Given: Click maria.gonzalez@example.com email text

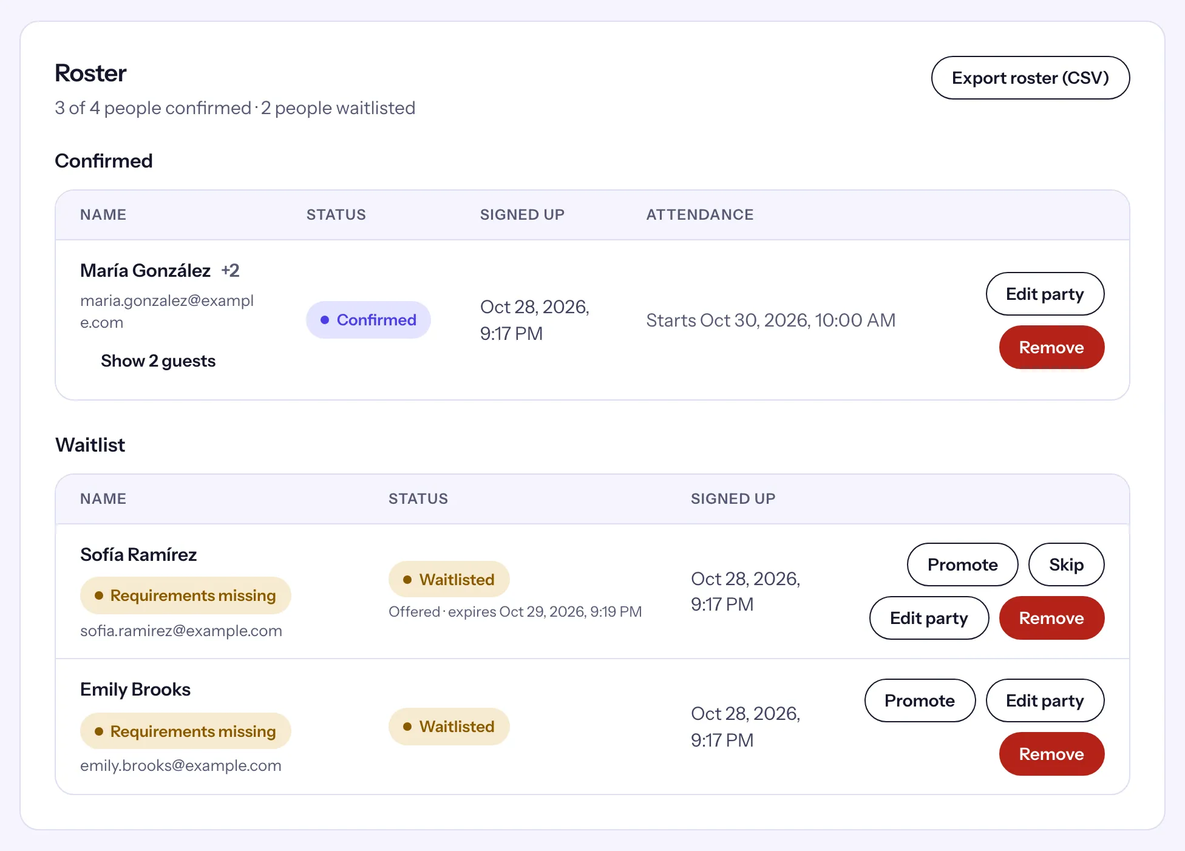Looking at the screenshot, I should [x=167, y=311].
